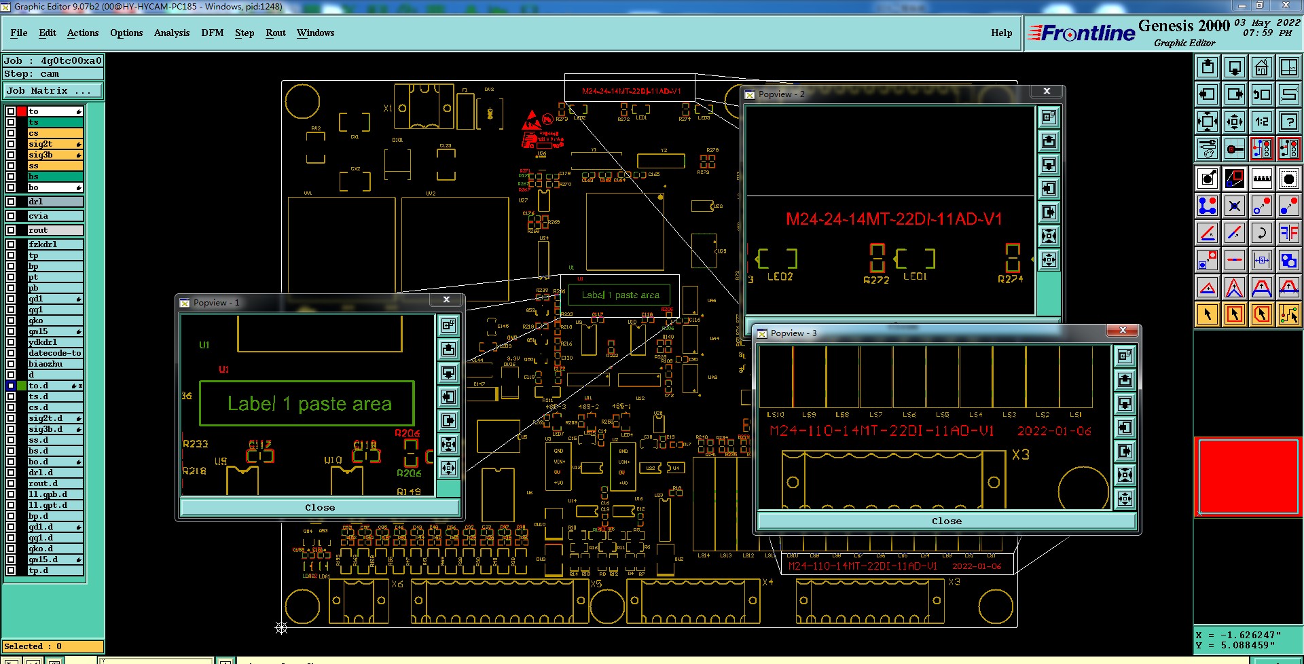Viewport: 1304px width, 664px height.
Task: Click the black and red rectangles popview icon
Action: coord(1235,179)
